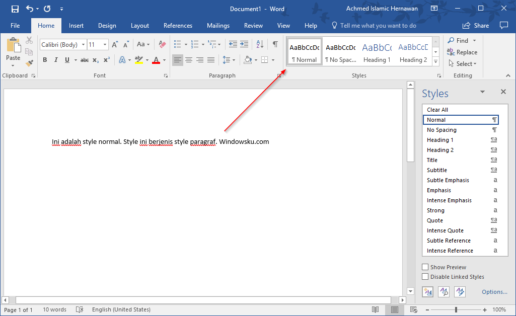Click the Cut scissors icon

coord(29,40)
